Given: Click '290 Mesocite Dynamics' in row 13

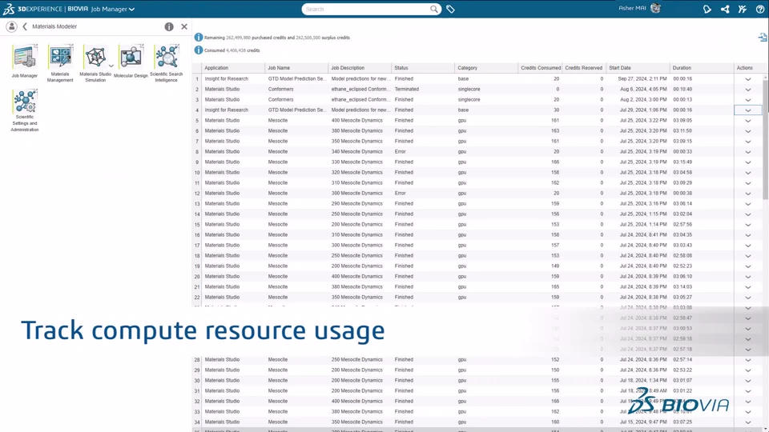Looking at the screenshot, I should click(356, 204).
